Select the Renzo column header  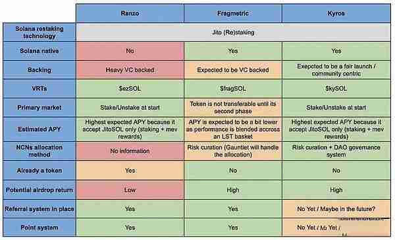tap(130, 13)
